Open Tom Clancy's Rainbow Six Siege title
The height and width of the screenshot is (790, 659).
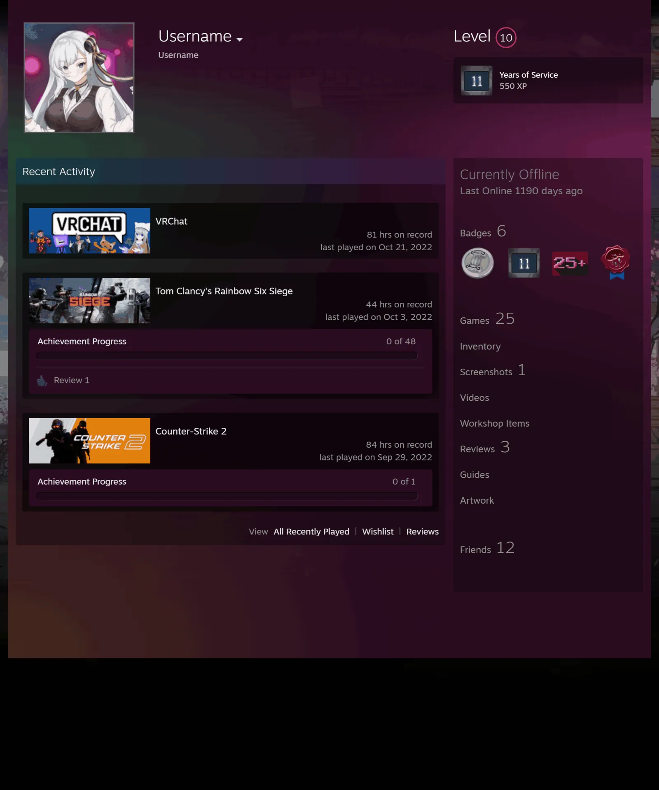click(x=224, y=291)
